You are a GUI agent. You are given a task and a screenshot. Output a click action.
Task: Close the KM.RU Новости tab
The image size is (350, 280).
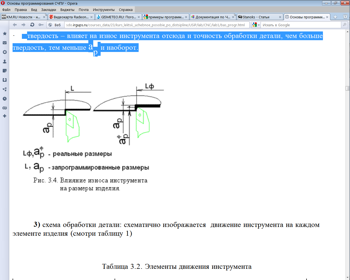[44, 17]
